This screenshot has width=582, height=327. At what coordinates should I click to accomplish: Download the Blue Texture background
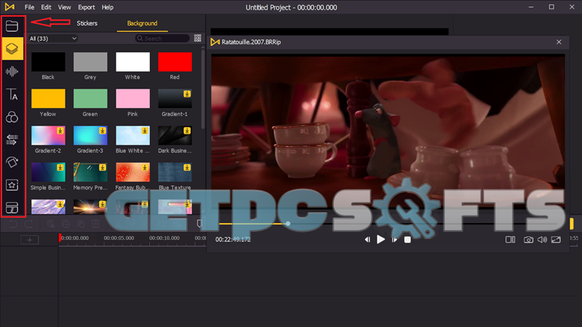pyautogui.click(x=187, y=168)
